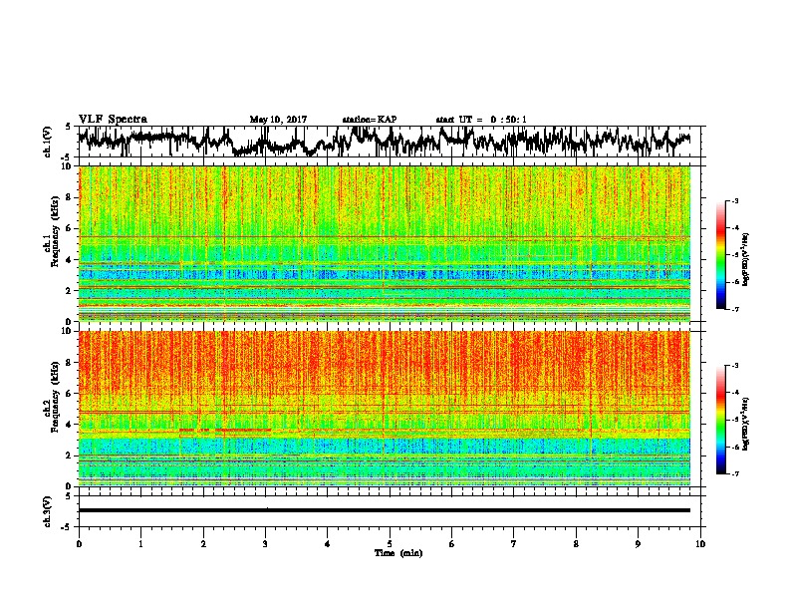Click the '9' tick on the time axis

pyautogui.click(x=638, y=543)
